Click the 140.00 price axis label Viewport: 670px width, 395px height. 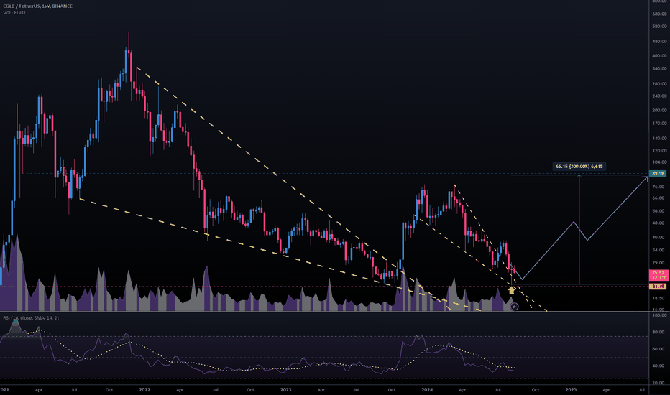pos(659,139)
